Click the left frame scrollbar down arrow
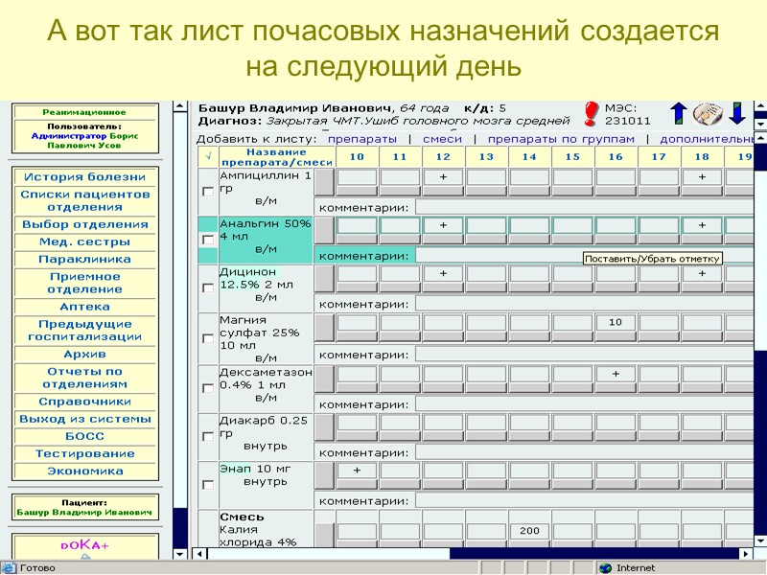The width and height of the screenshot is (767, 575). coord(180,554)
